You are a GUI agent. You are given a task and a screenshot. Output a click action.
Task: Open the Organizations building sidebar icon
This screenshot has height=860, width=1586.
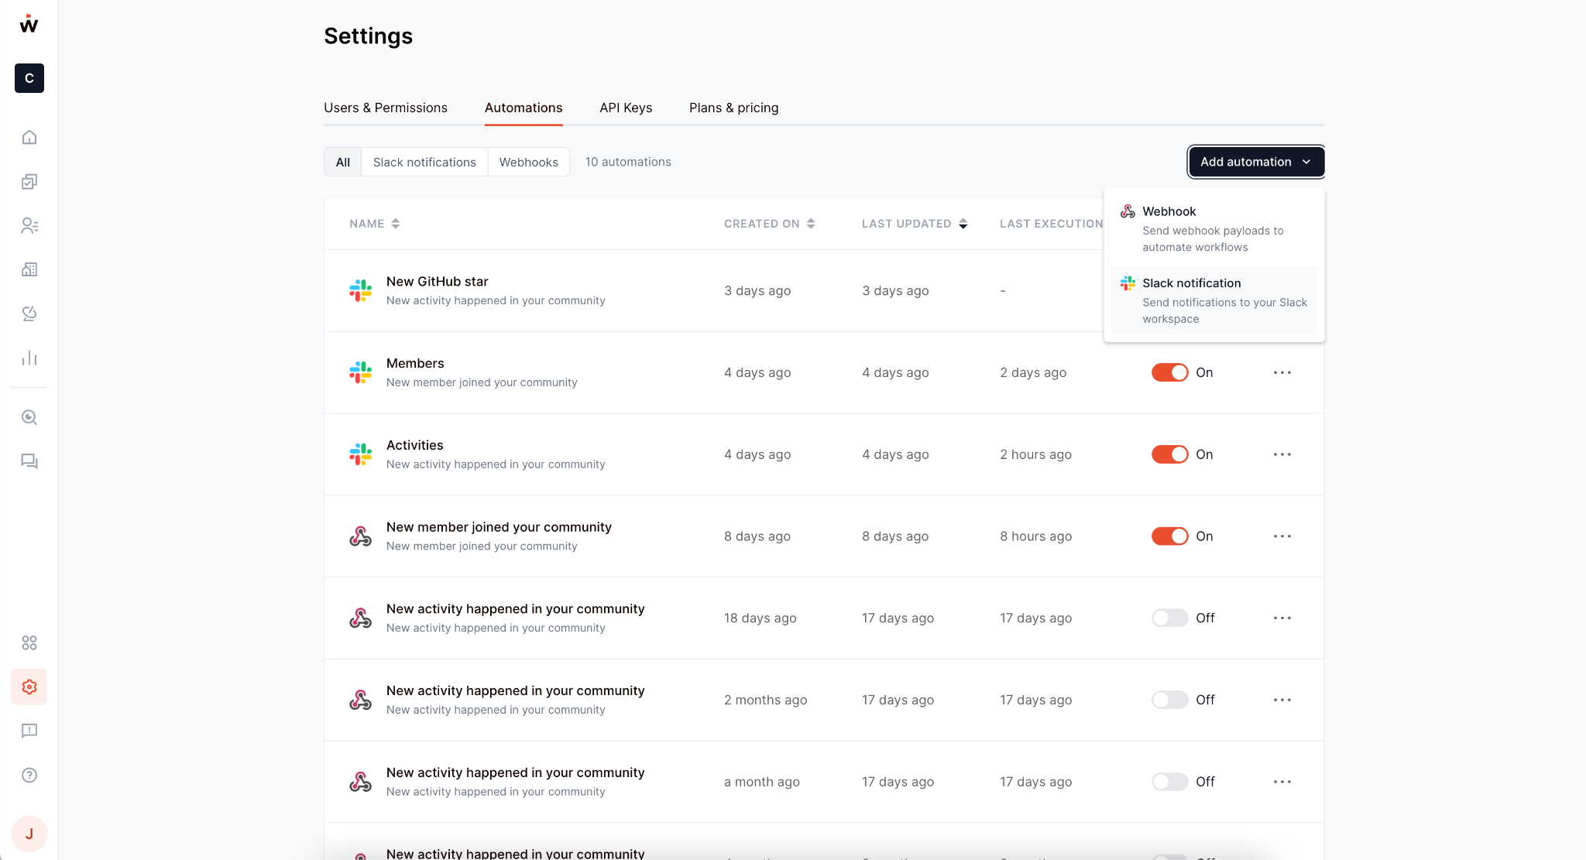[29, 269]
